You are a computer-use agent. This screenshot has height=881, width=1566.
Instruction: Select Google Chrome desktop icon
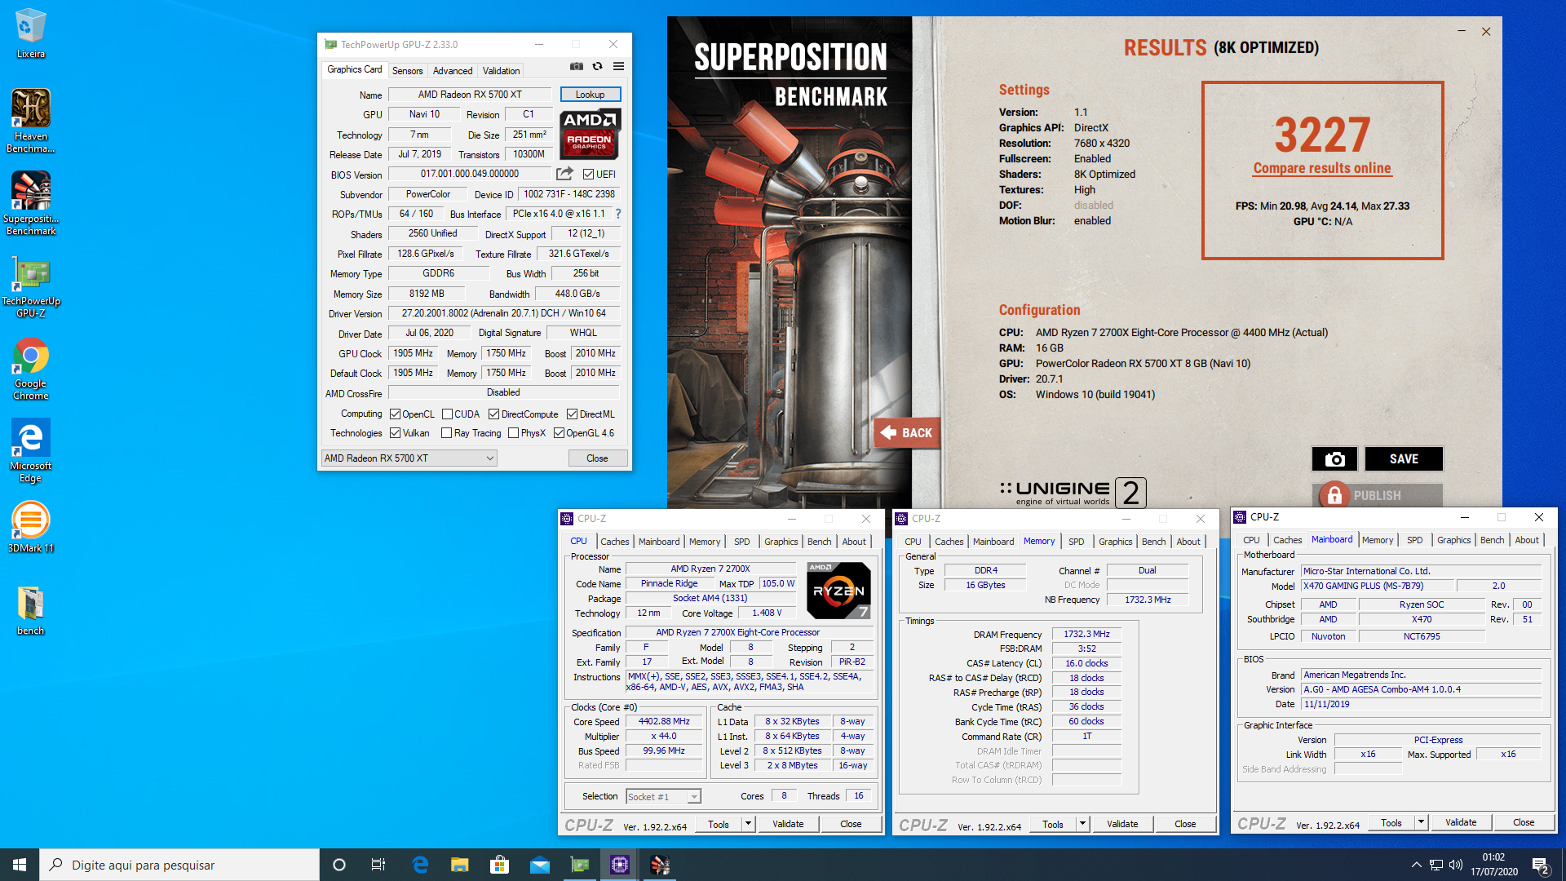pos(31,369)
